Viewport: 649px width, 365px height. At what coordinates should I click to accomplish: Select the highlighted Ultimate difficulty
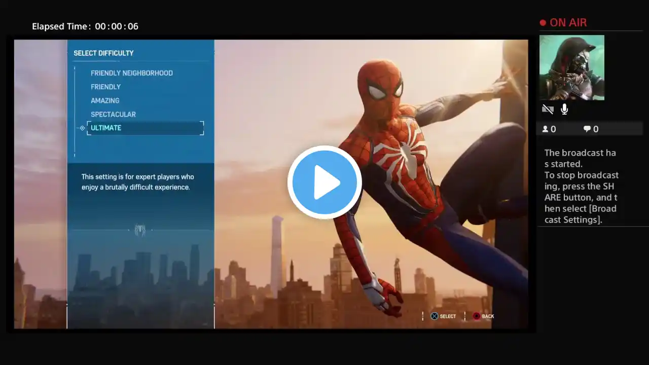coord(146,128)
